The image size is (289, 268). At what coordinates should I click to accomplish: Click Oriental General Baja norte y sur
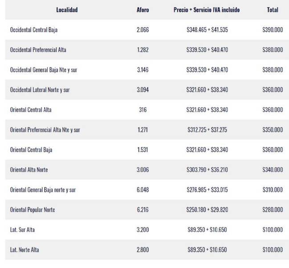coord(43,190)
